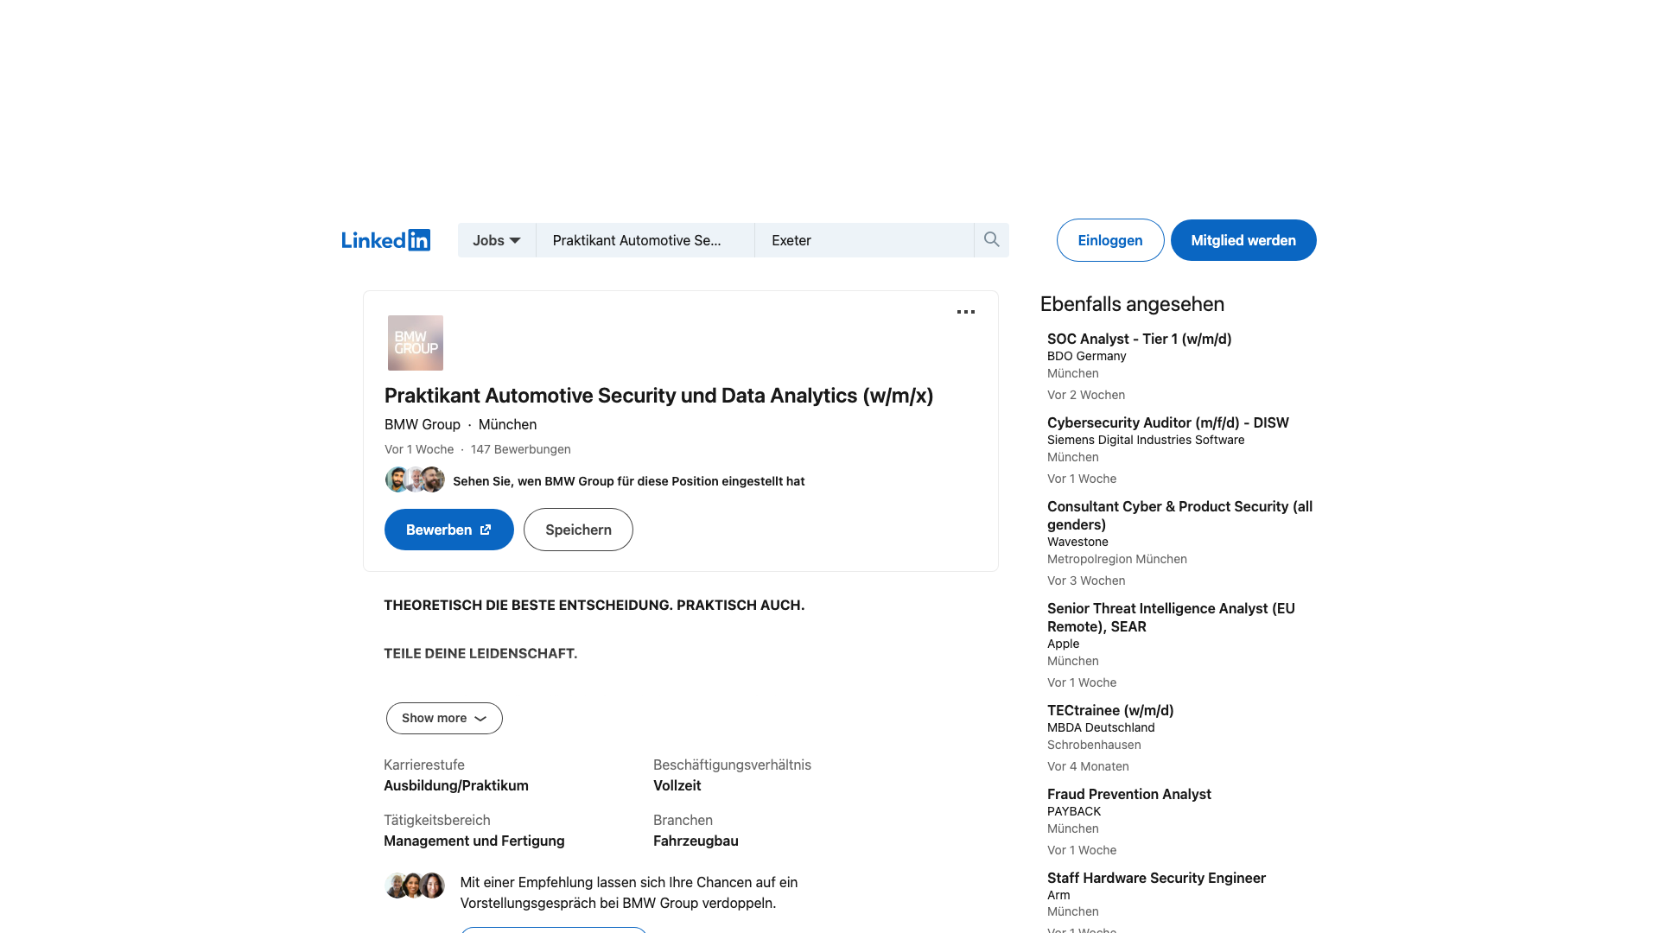Viewport: 1659px width, 933px height.
Task: Open SOC Analyst - Tier 1 job
Action: tap(1139, 339)
